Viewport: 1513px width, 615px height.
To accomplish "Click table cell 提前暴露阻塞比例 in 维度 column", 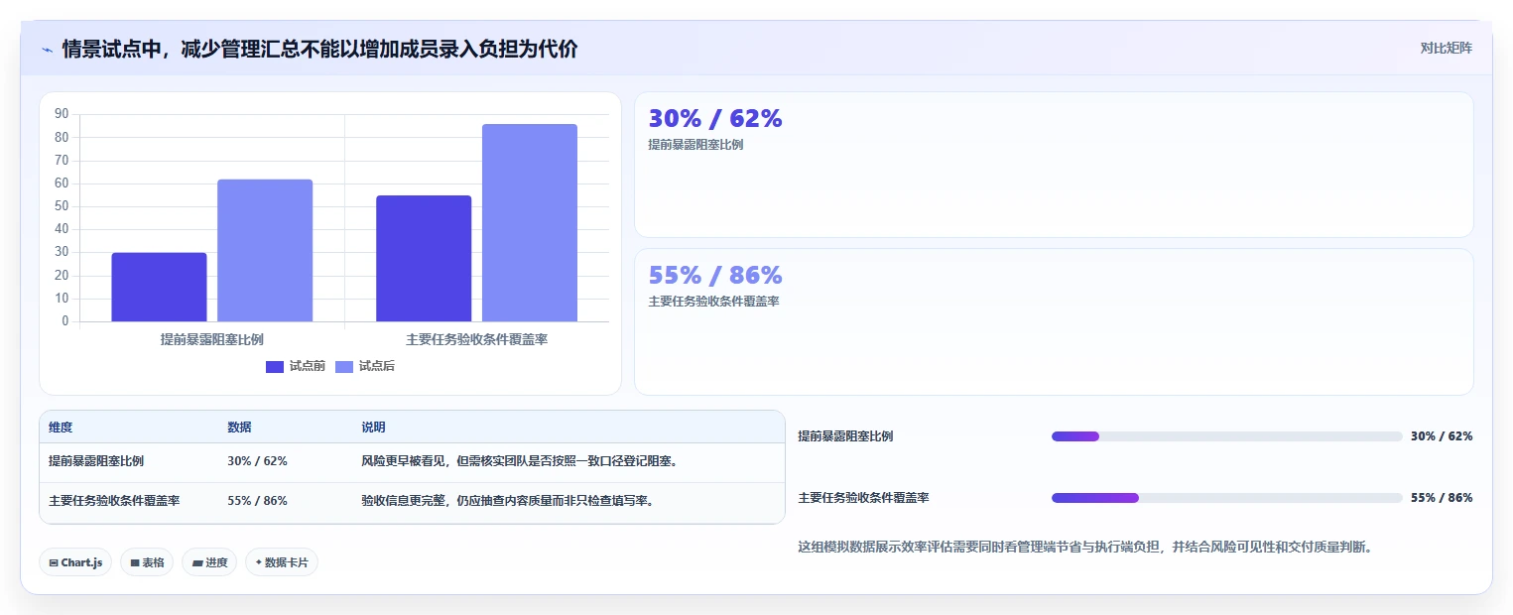I will pos(96,461).
